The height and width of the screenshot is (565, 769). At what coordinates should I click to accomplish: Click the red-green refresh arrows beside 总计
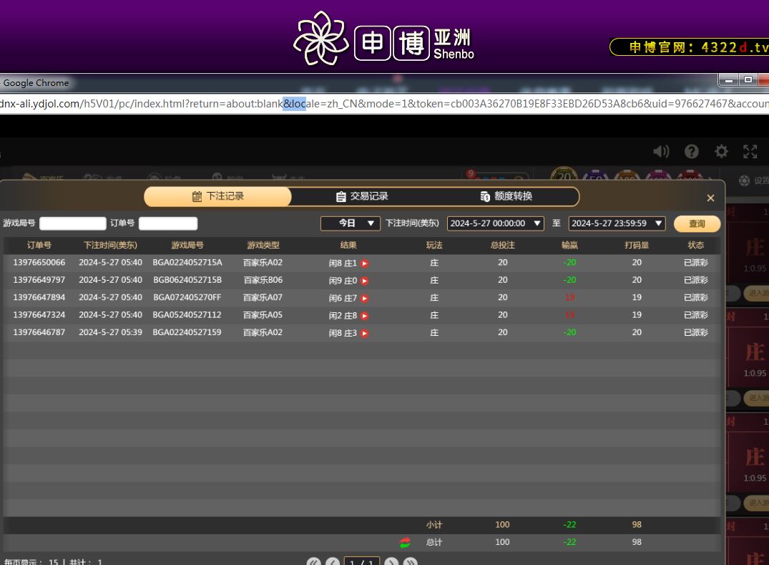[405, 543]
